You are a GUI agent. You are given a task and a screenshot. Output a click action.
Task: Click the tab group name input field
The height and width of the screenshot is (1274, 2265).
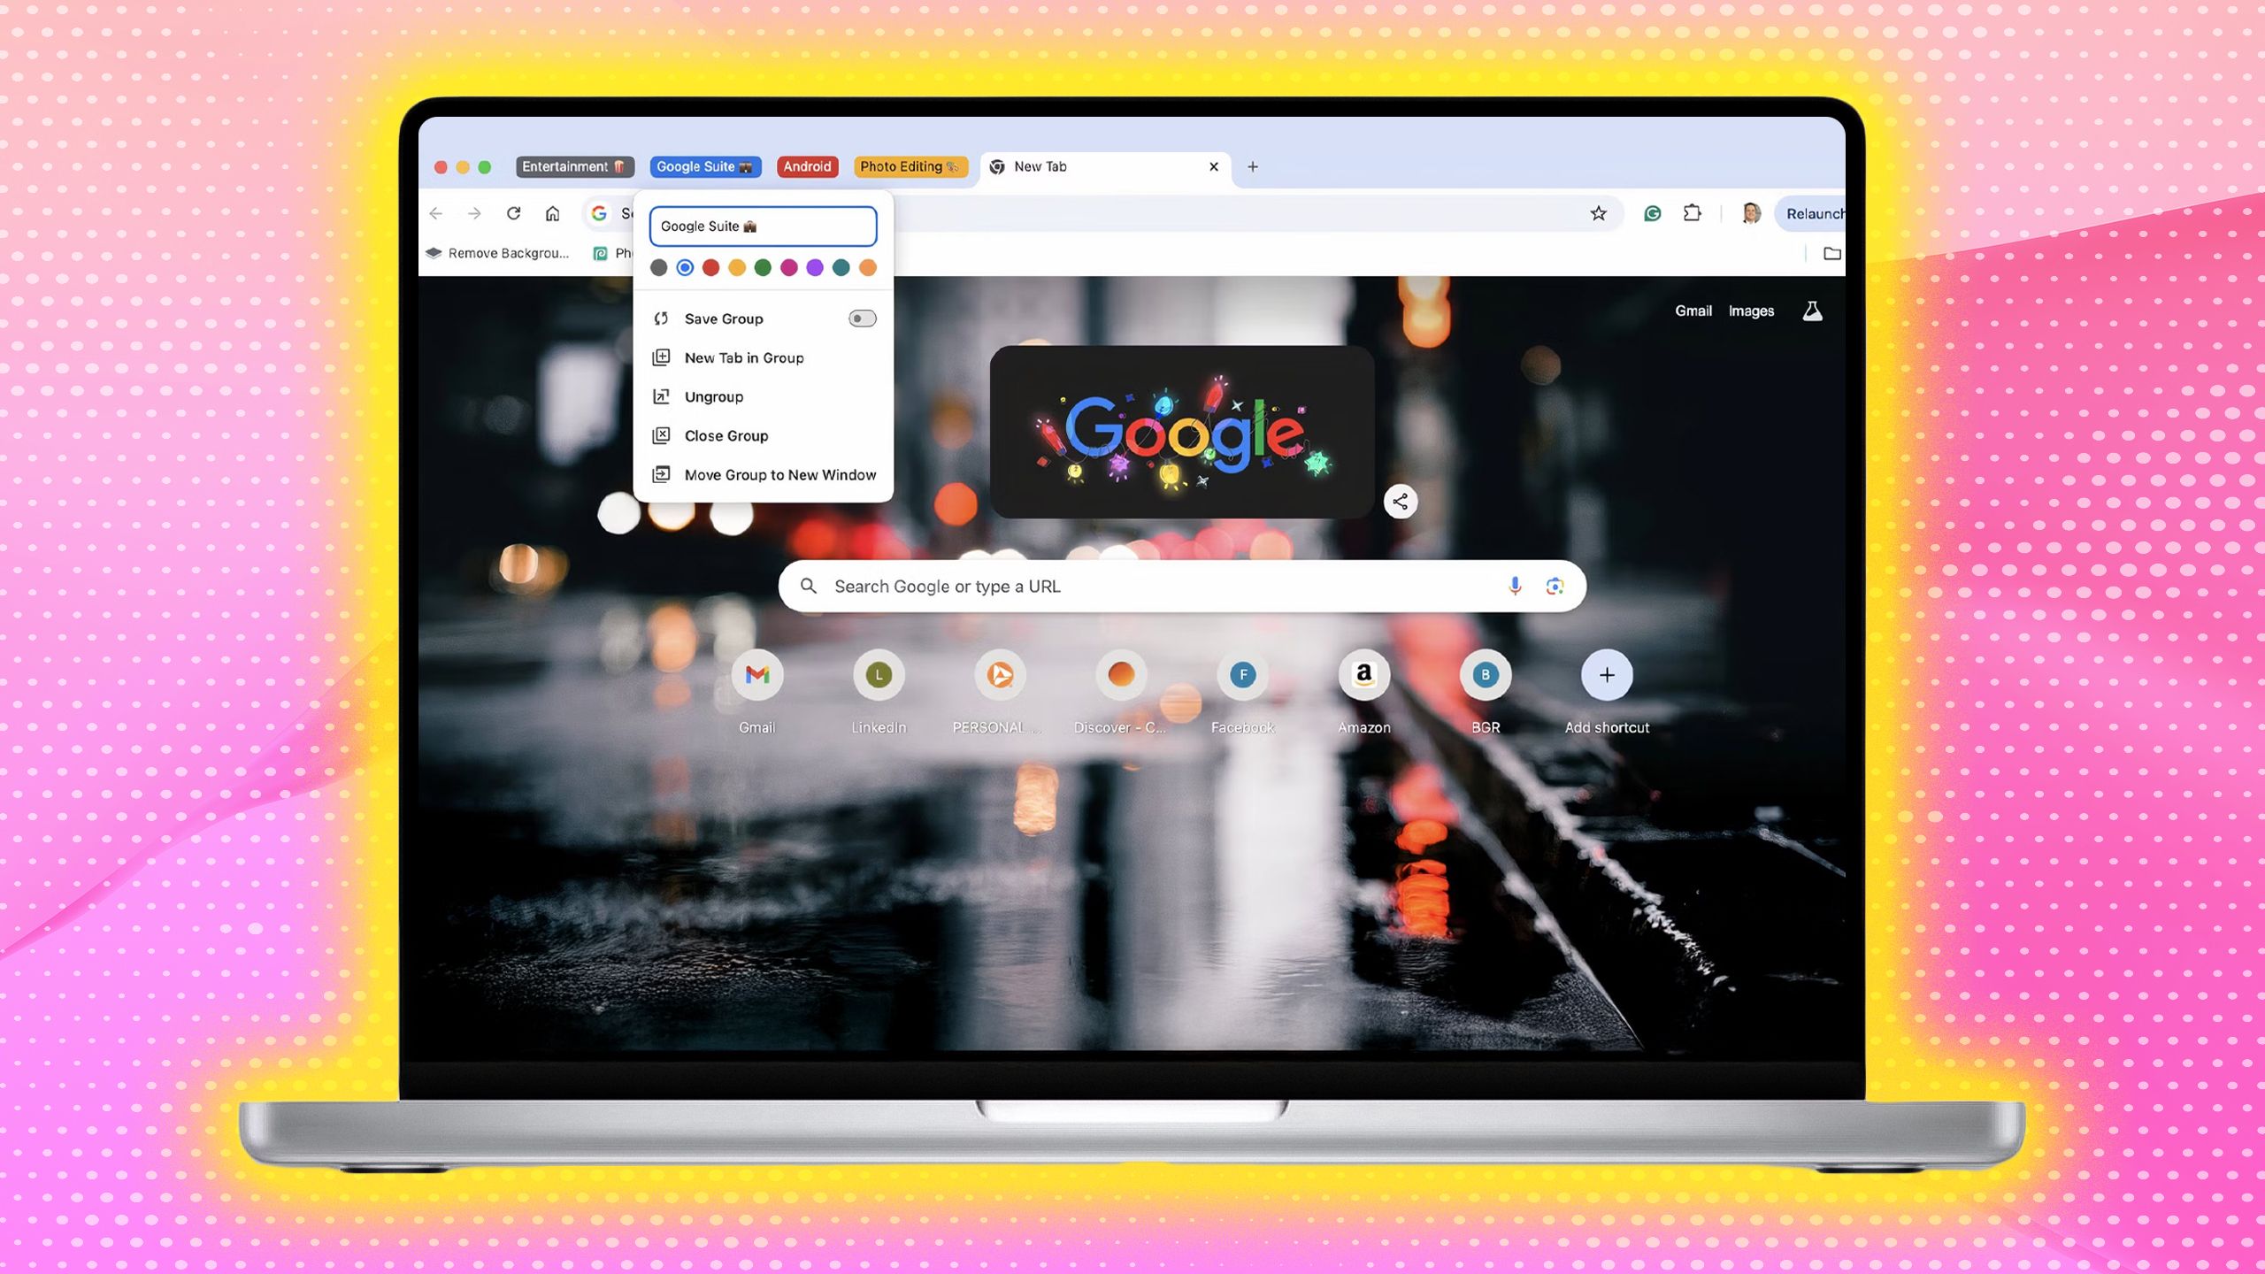point(763,226)
